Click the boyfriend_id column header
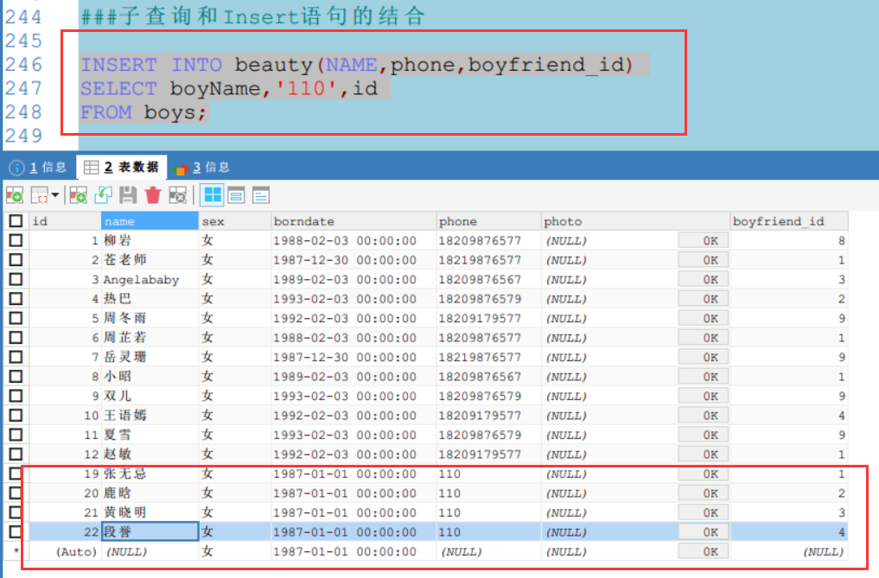The height and width of the screenshot is (578, 879). 789,221
